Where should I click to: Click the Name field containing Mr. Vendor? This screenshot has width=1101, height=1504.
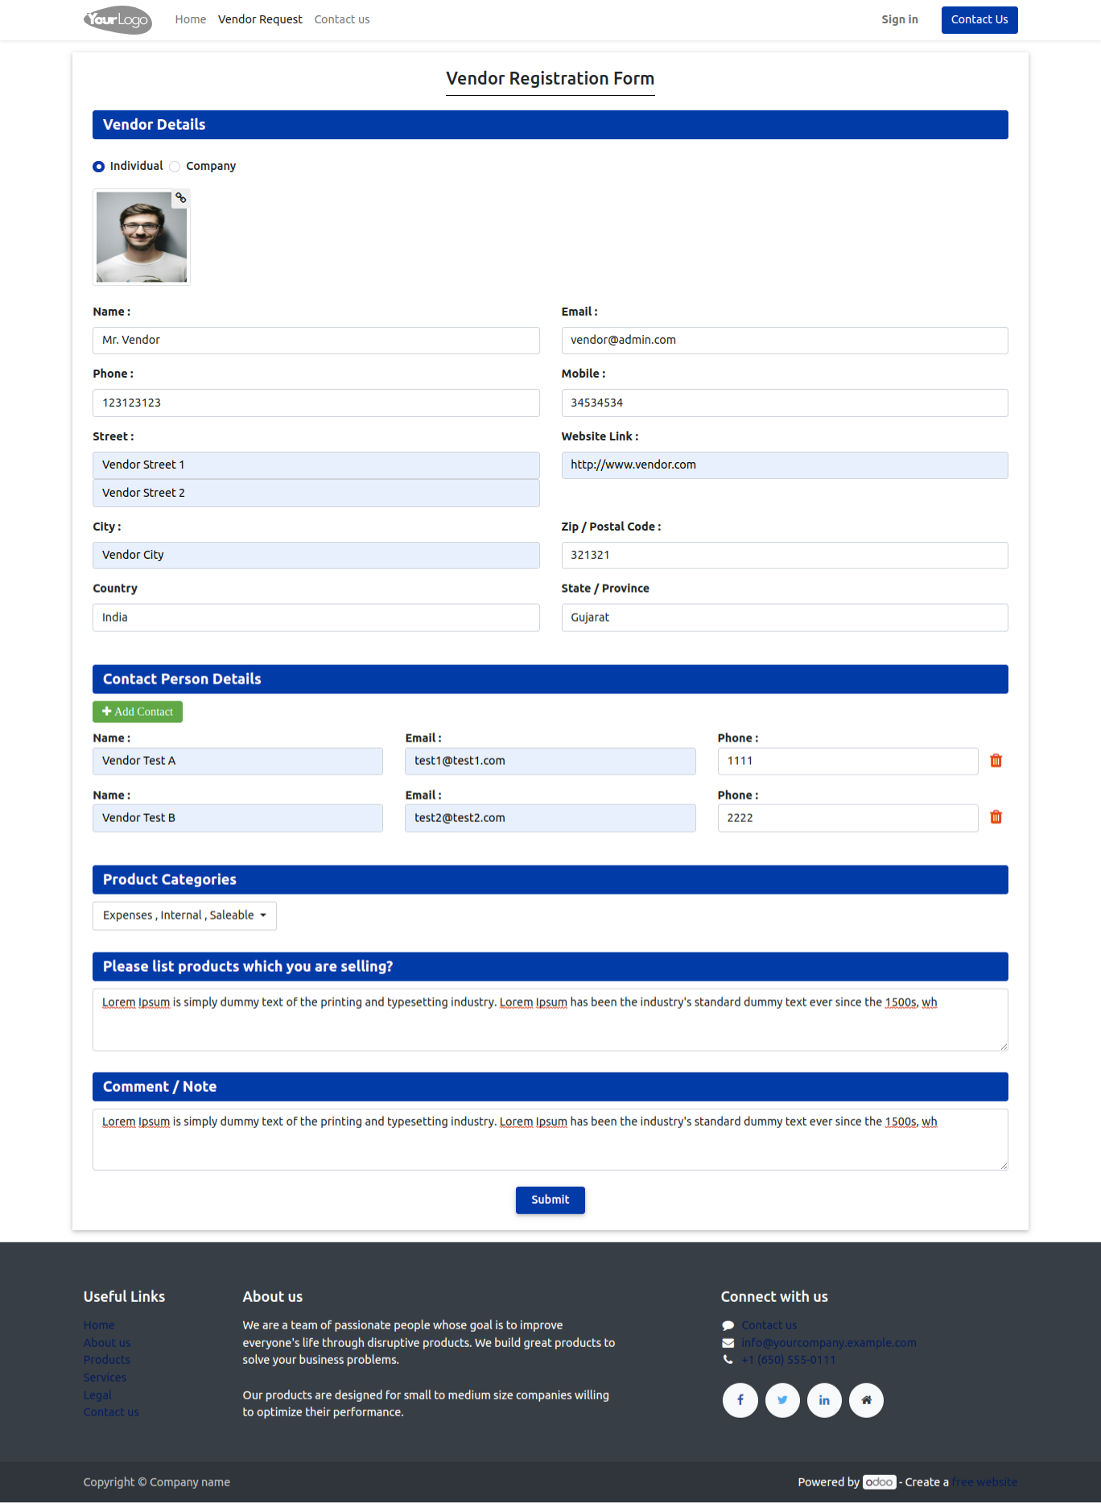click(x=315, y=341)
